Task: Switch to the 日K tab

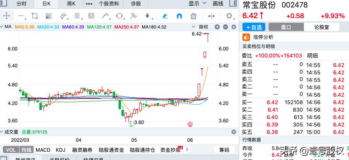Action: (46, 4)
